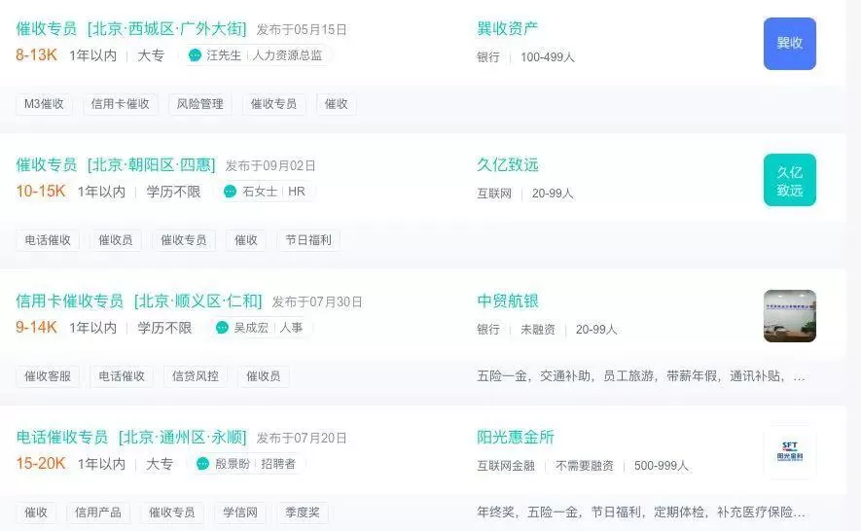Viewport: 861px width, 531px height.
Task: Click chat icon beside 殷景盼 招聘者
Action: click(x=202, y=464)
